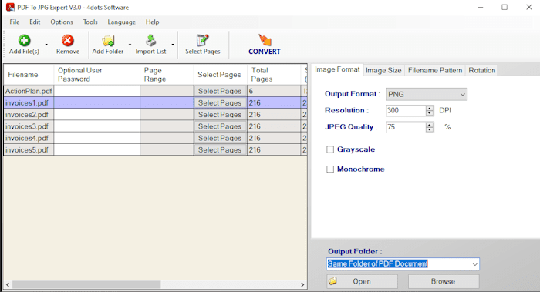The image size is (540, 292).
Task: Click the Browse button
Action: [x=444, y=281]
